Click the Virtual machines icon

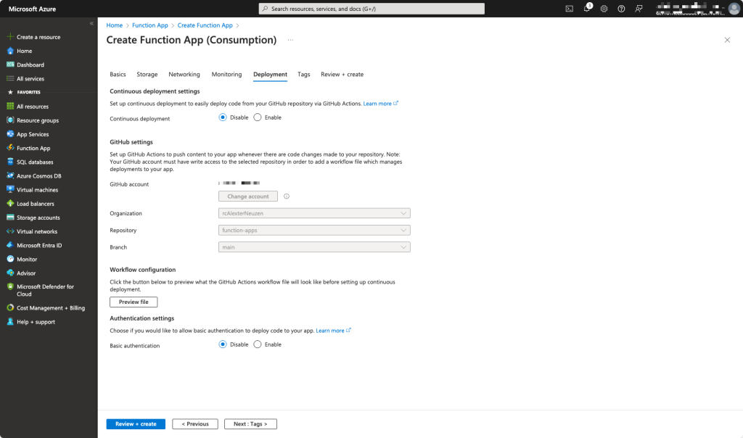[10, 189]
